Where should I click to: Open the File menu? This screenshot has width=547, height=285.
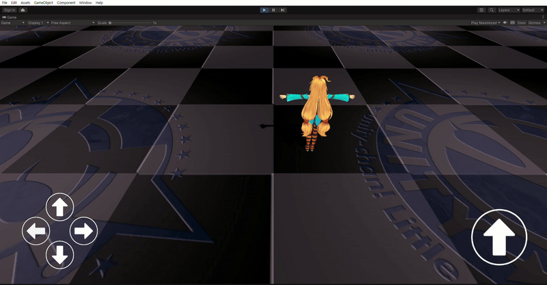tap(5, 3)
